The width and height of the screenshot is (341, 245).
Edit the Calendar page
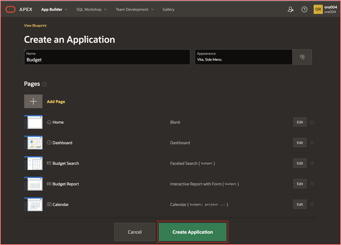point(300,204)
